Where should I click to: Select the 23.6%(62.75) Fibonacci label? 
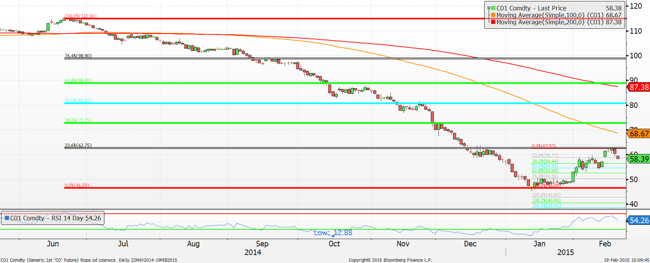tap(78, 145)
